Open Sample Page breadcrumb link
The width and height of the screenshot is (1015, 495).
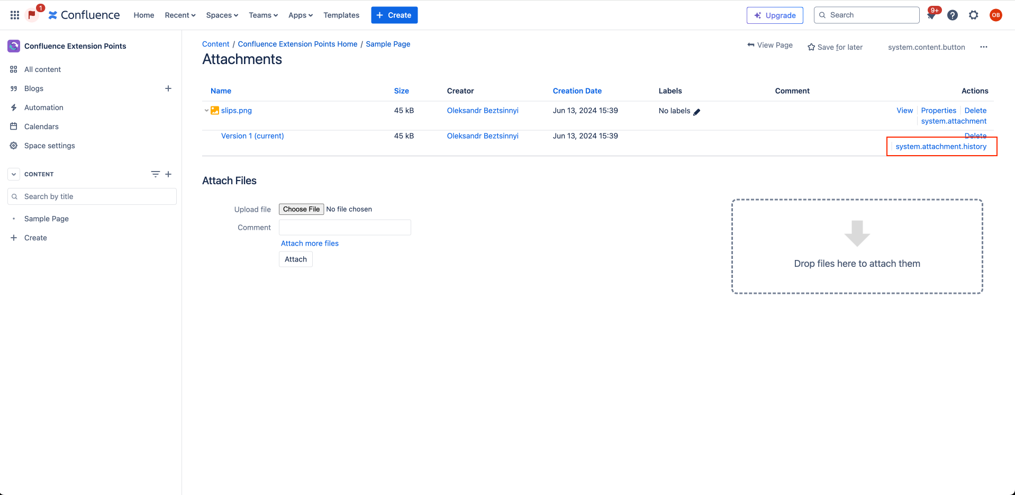pyautogui.click(x=388, y=44)
